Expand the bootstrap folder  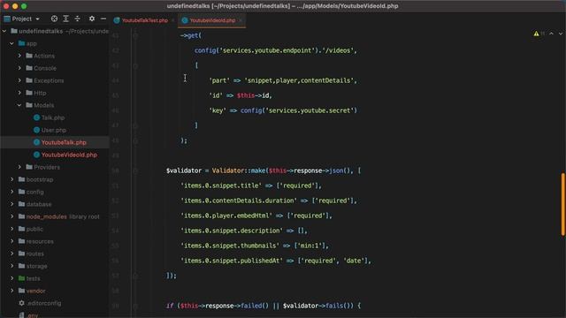[x=12, y=179]
